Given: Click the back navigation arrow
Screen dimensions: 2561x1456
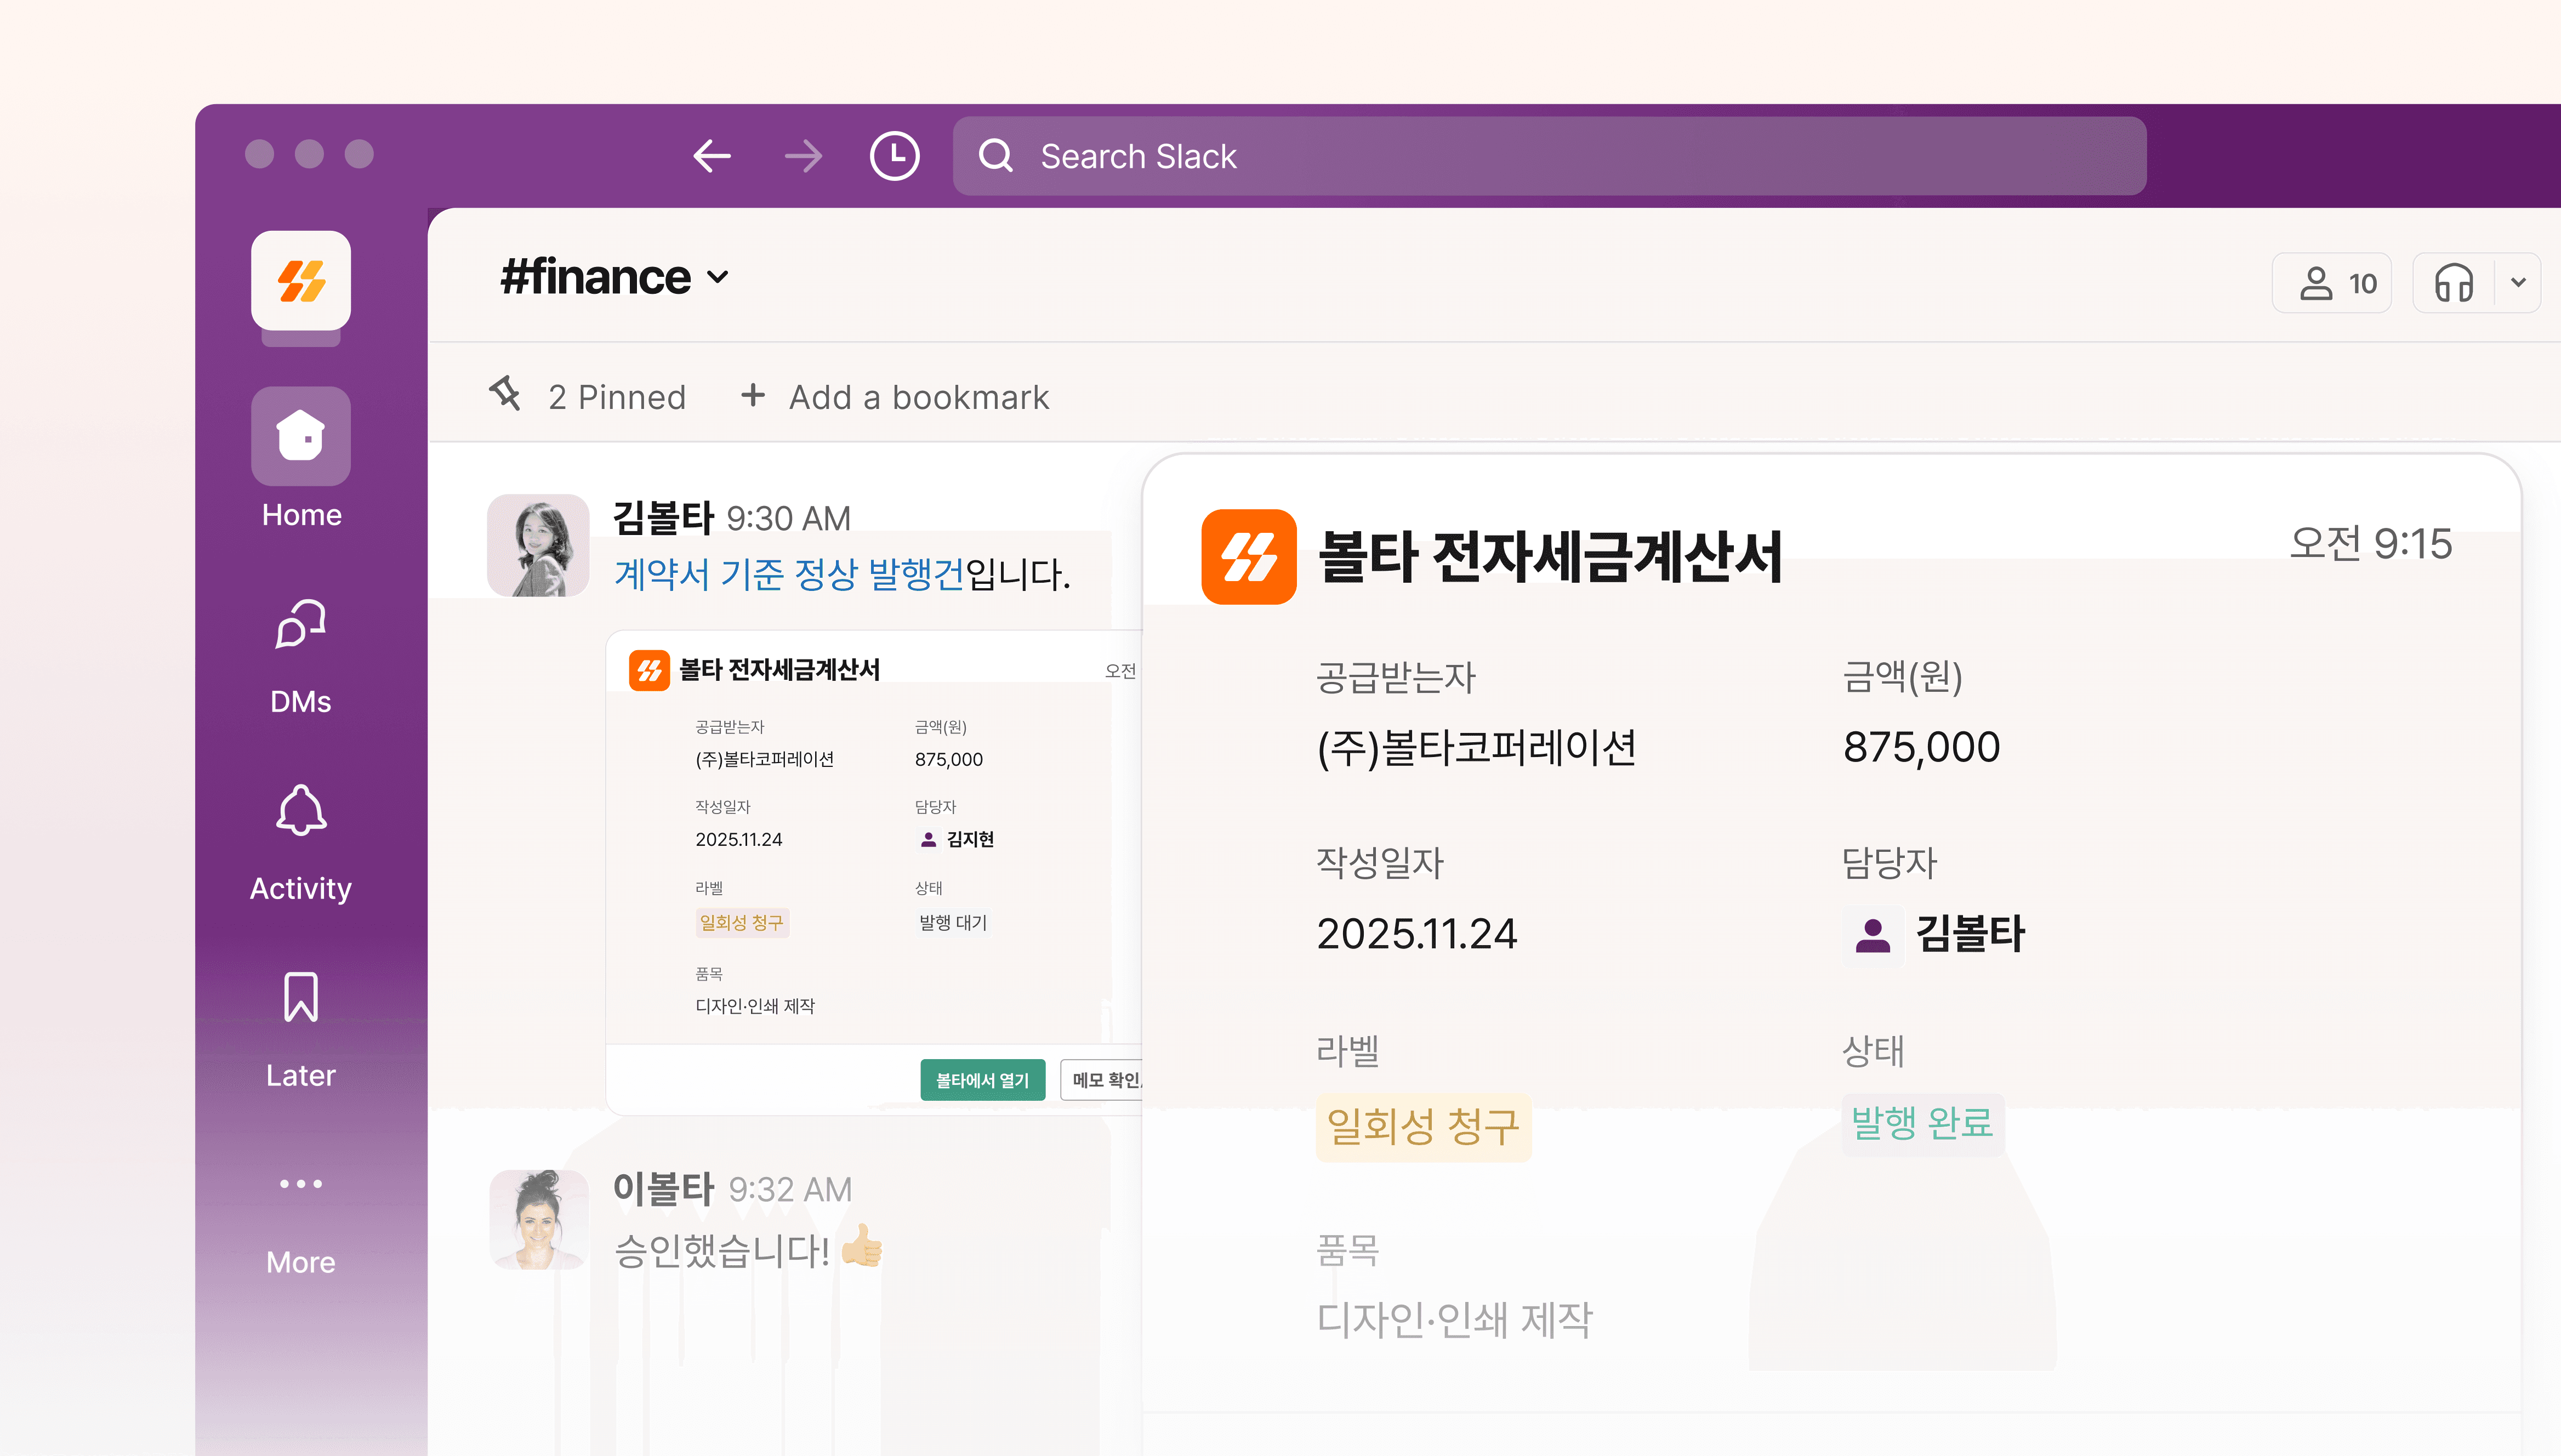Looking at the screenshot, I should pyautogui.click(x=712, y=156).
